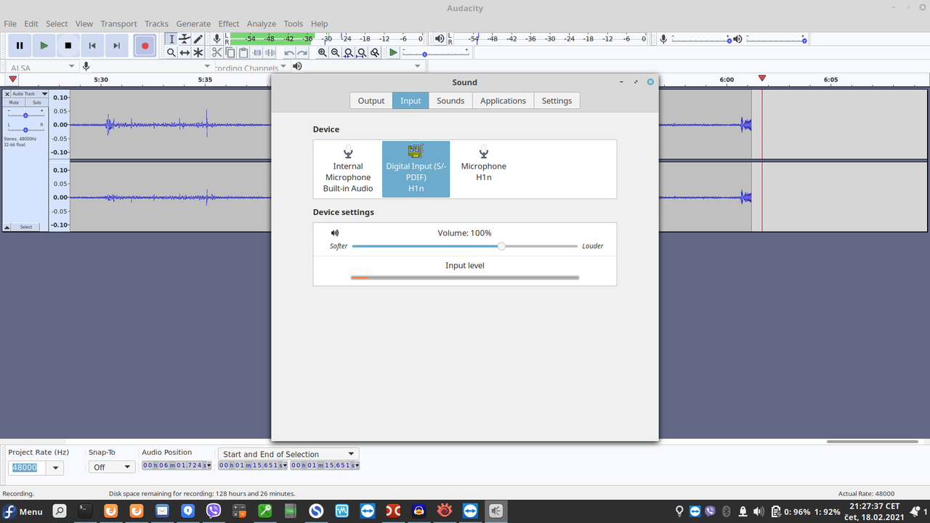The image size is (930, 523).
Task: Click the Play-at-Speed green arrow
Action: [393, 52]
